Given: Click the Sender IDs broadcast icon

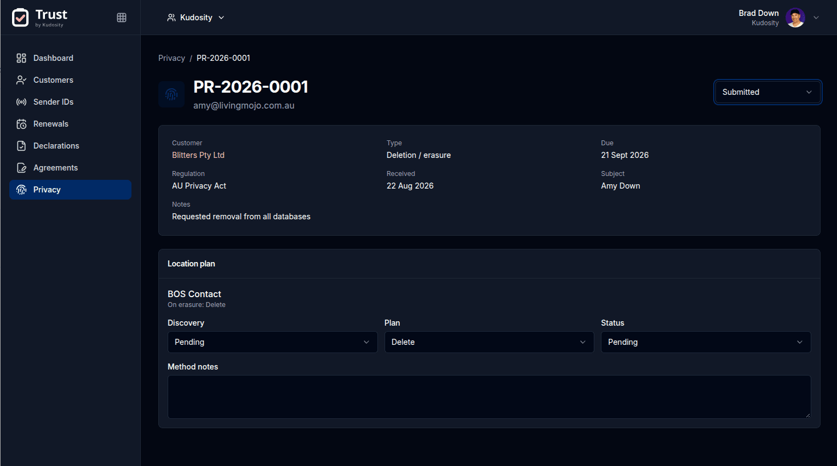Looking at the screenshot, I should (21, 102).
